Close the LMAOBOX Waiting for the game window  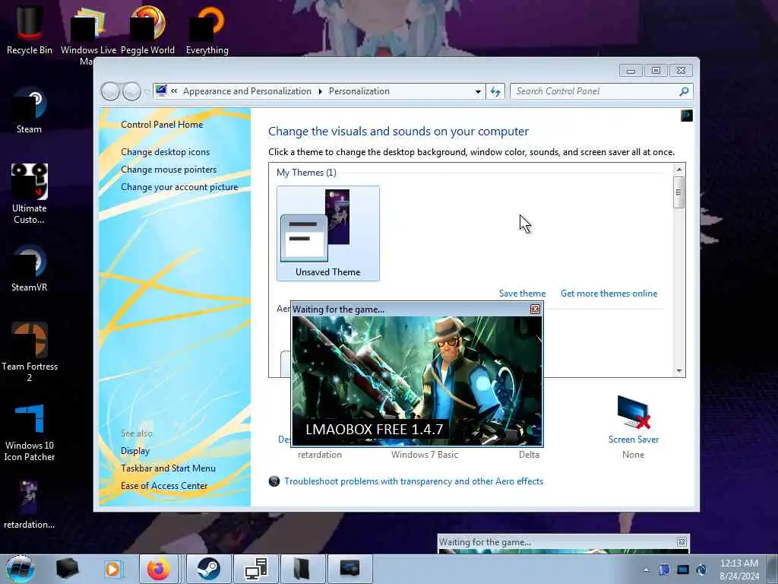tap(535, 309)
